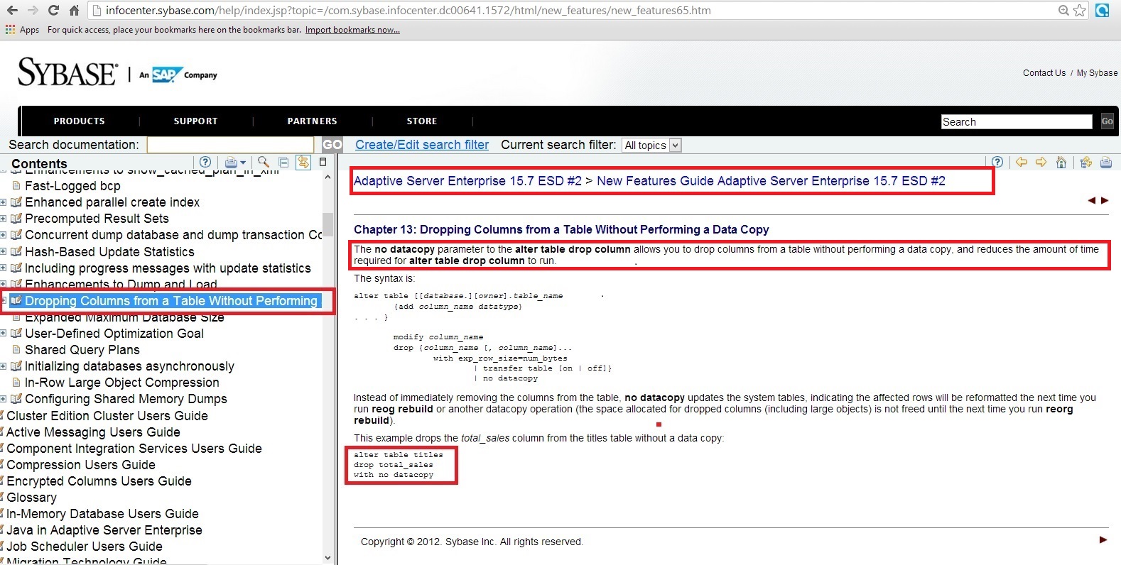The width and height of the screenshot is (1121, 565).
Task: Maximize the Contents panel
Action: (323, 162)
